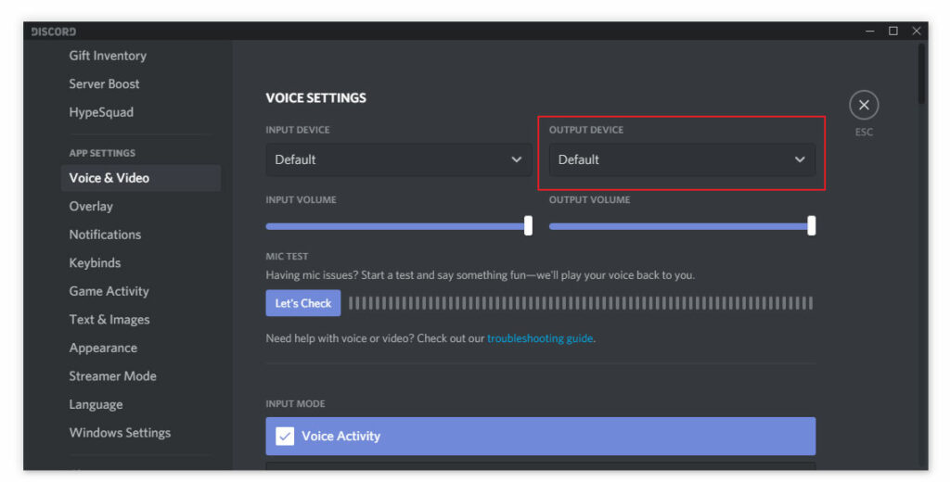Image resolution: width=950 pixels, height=482 pixels.
Task: Close settings with the ESC X button
Action: (864, 106)
